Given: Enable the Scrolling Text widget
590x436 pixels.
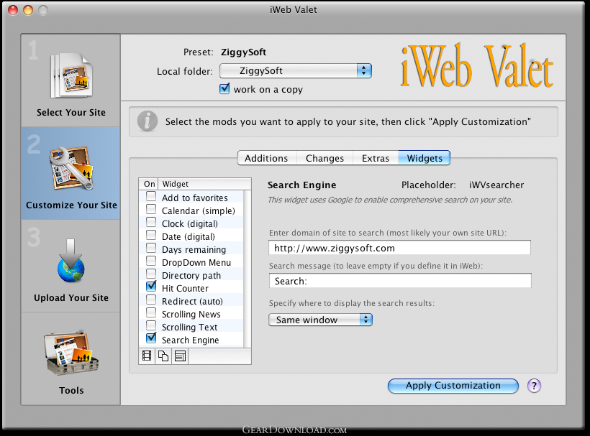Looking at the screenshot, I should pyautogui.click(x=151, y=325).
